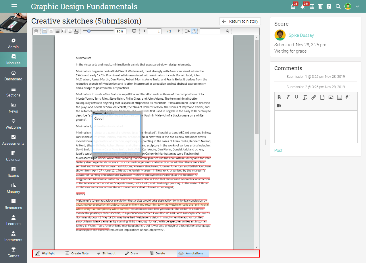Screen dimensions: 366x263
Task: Click the trash icon in the header
Action: [320, 6]
